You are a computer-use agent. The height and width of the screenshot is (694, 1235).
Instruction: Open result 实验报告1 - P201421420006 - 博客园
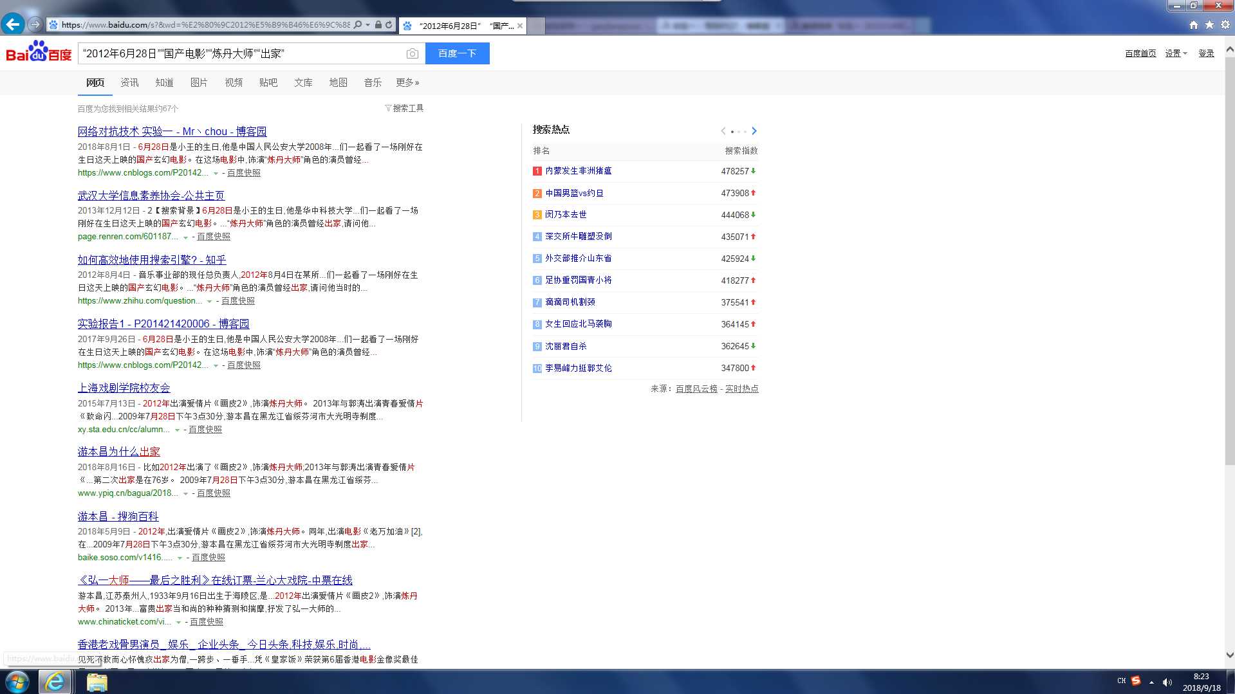(x=163, y=324)
